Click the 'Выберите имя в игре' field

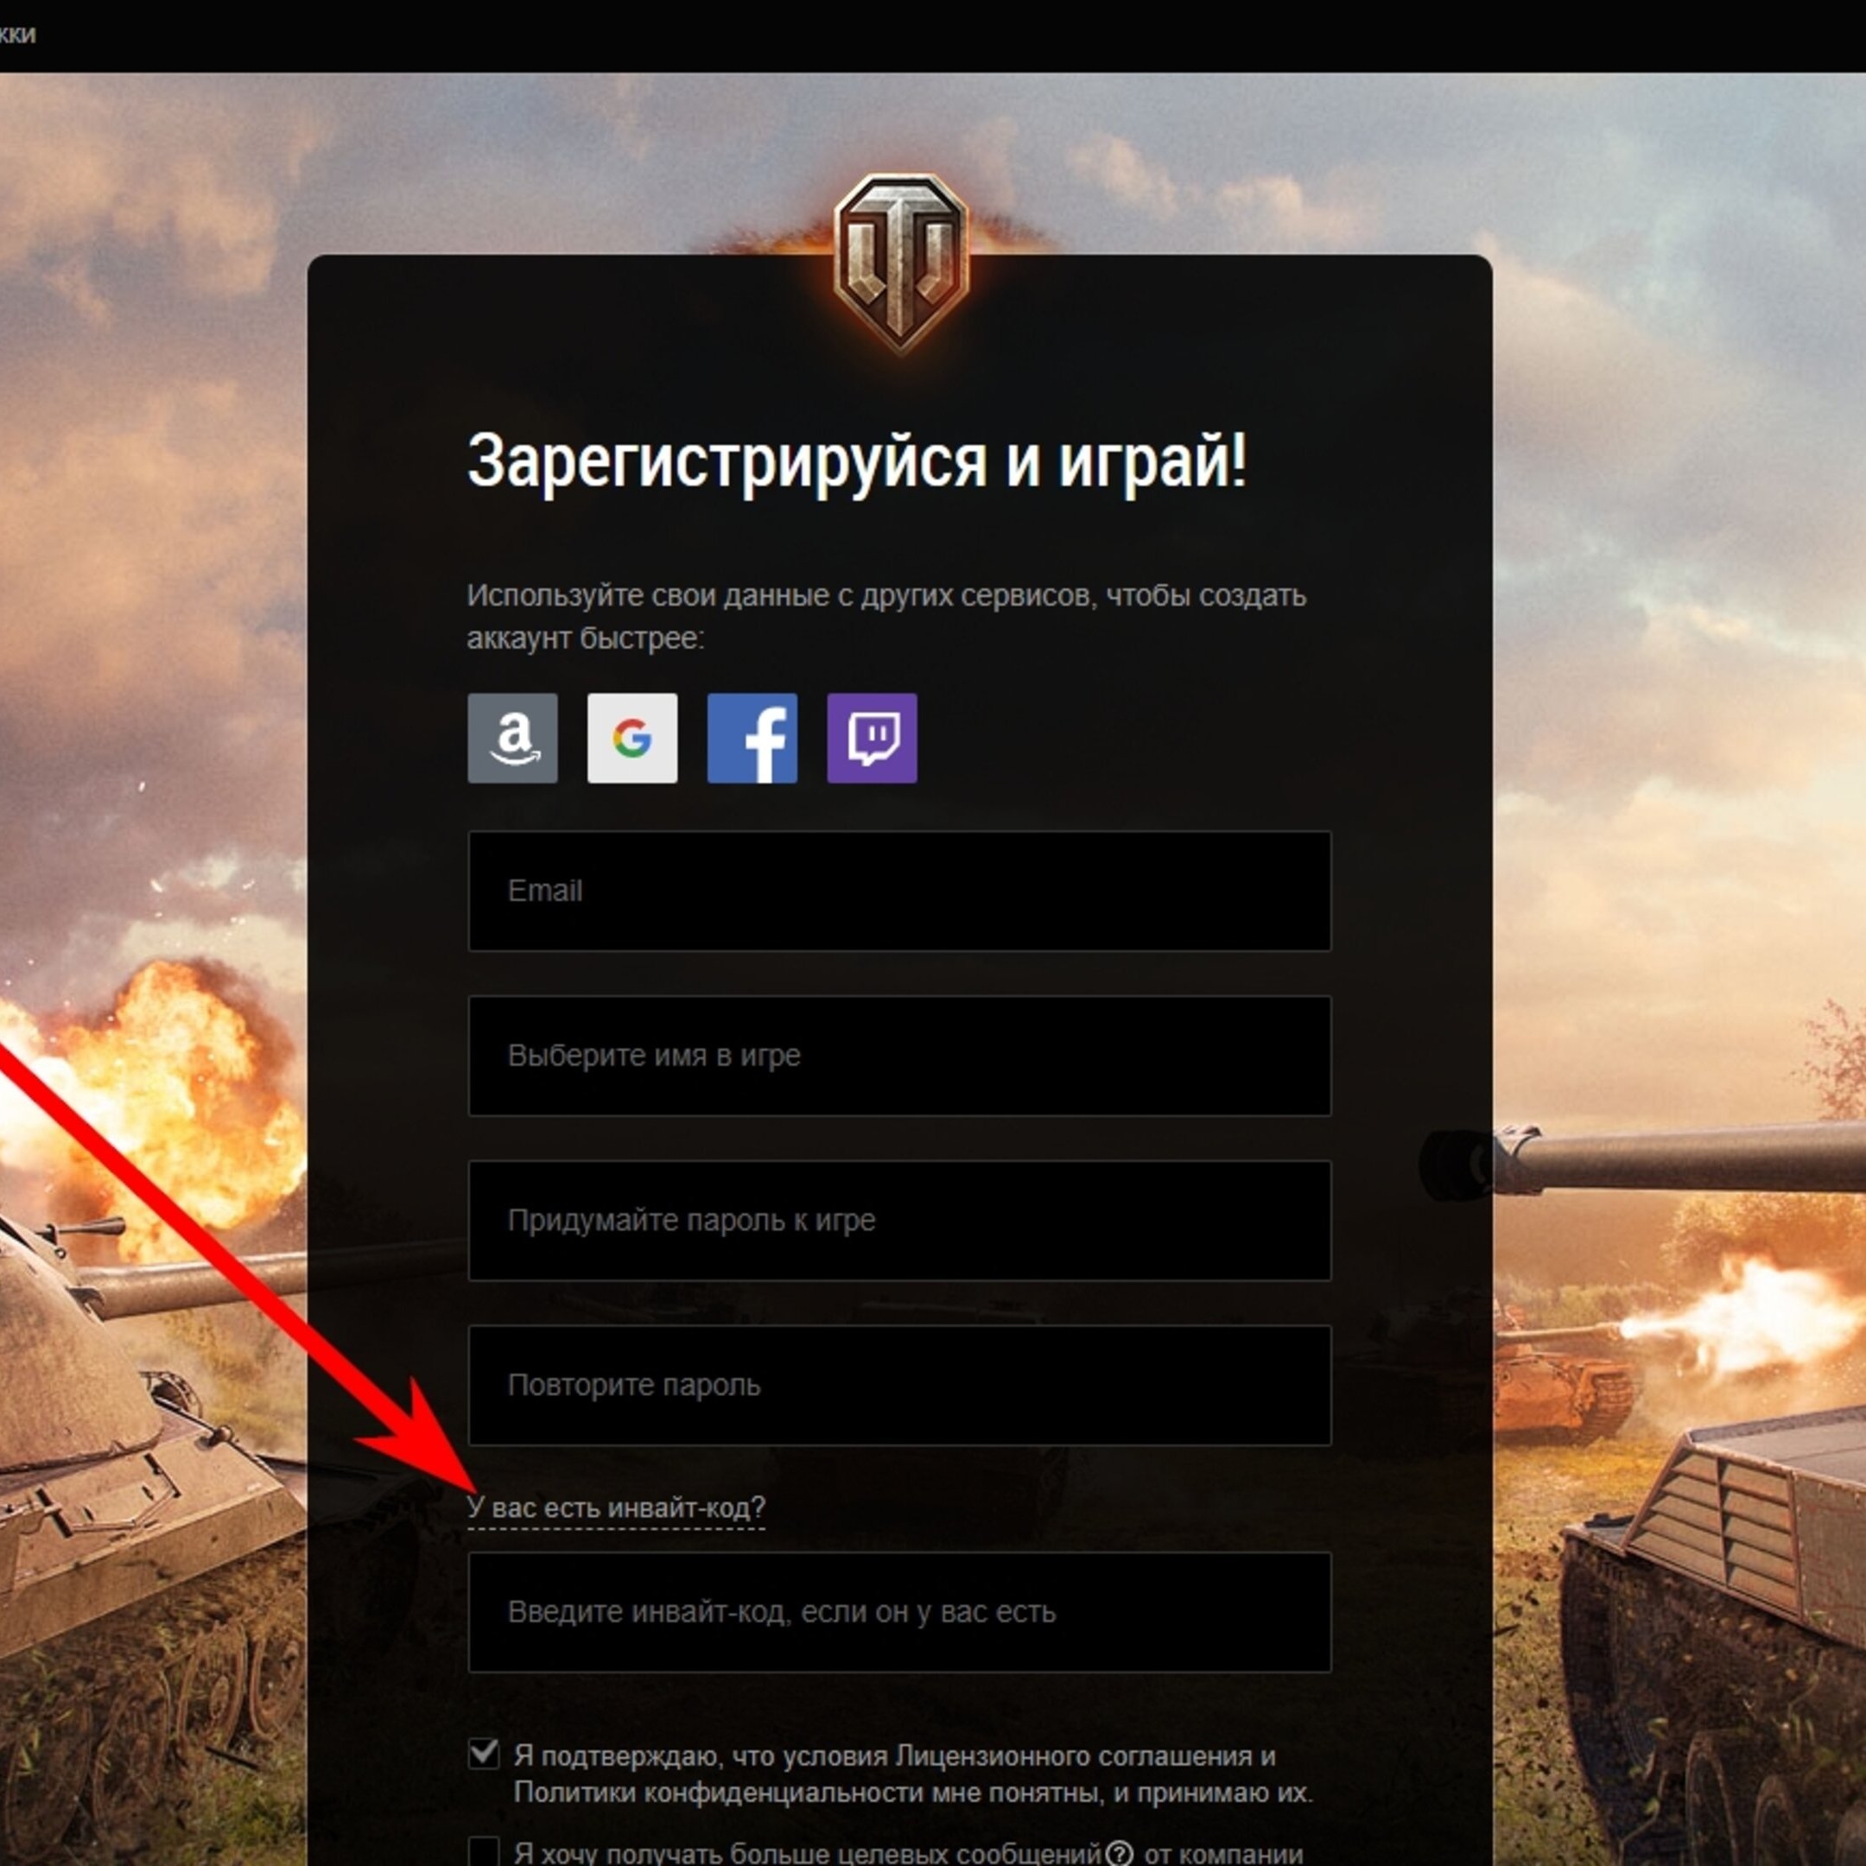[899, 1056]
